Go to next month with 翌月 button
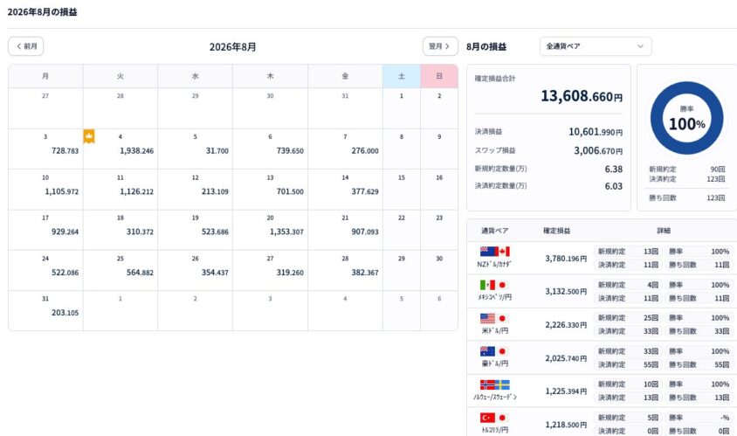The height and width of the screenshot is (436, 737). (x=440, y=46)
